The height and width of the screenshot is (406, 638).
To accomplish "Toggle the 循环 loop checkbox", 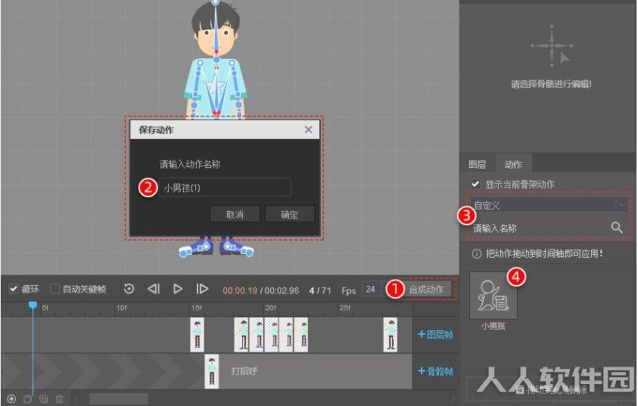I will click(14, 289).
